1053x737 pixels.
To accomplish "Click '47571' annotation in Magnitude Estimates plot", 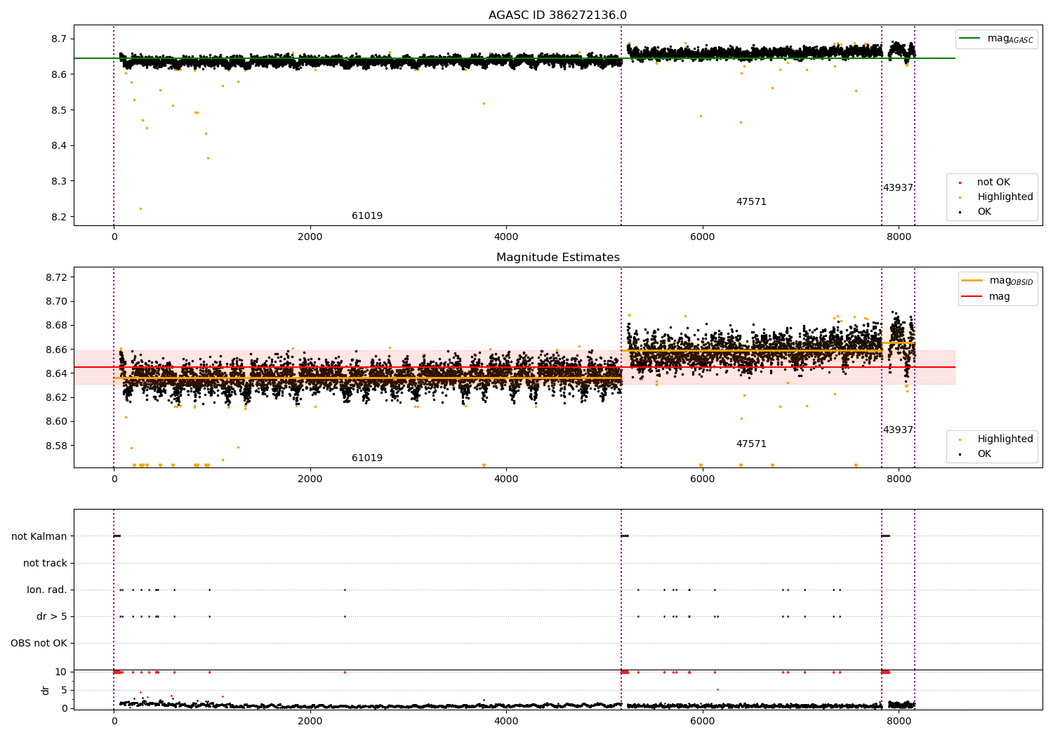I will (x=751, y=444).
